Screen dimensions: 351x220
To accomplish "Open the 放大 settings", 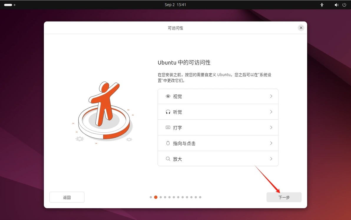I will click(x=218, y=159).
